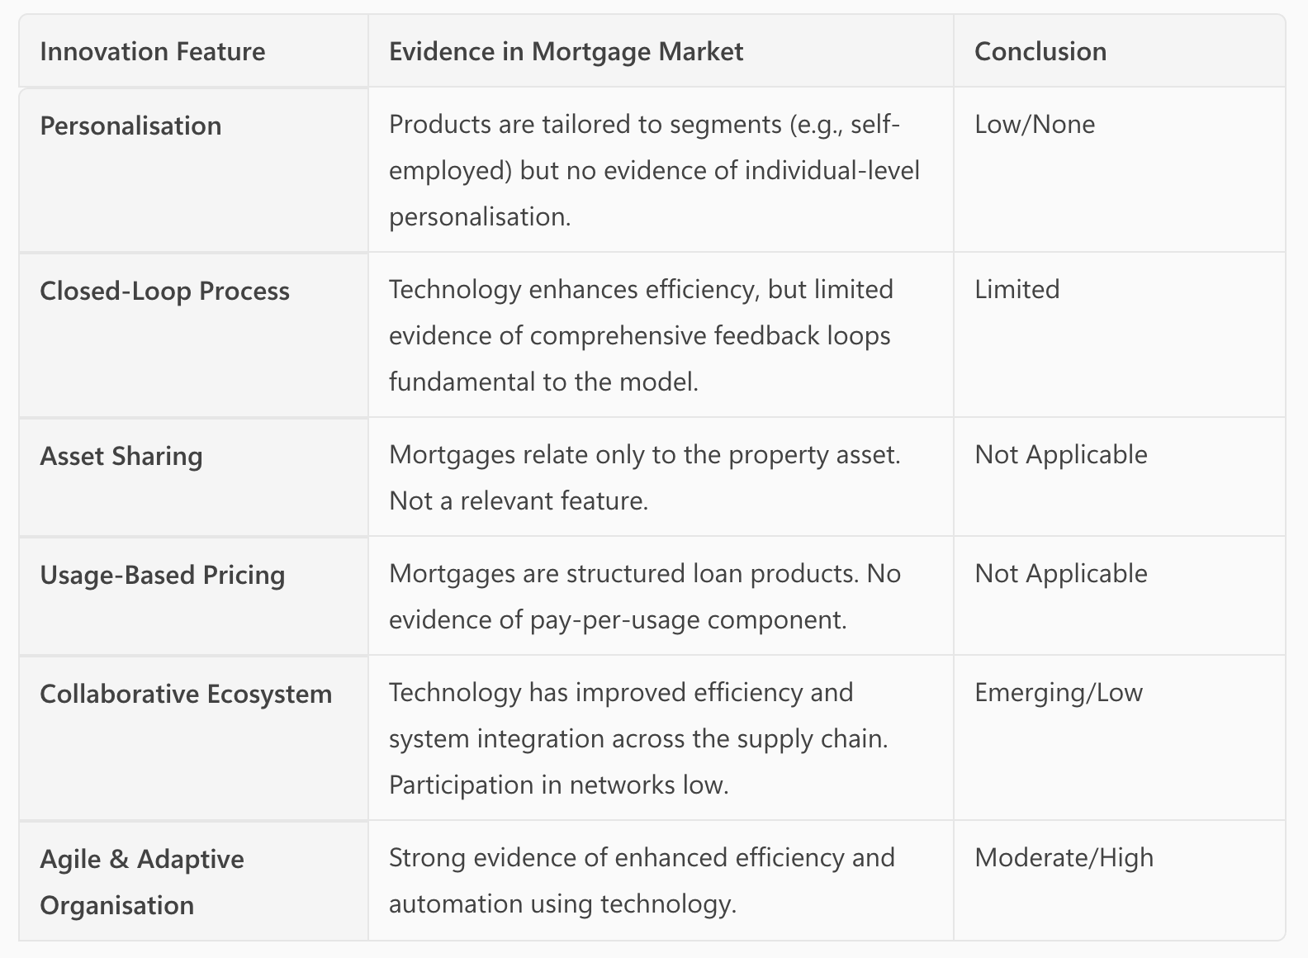Click the property asset evidence text
The width and height of the screenshot is (1308, 958).
(x=644, y=477)
